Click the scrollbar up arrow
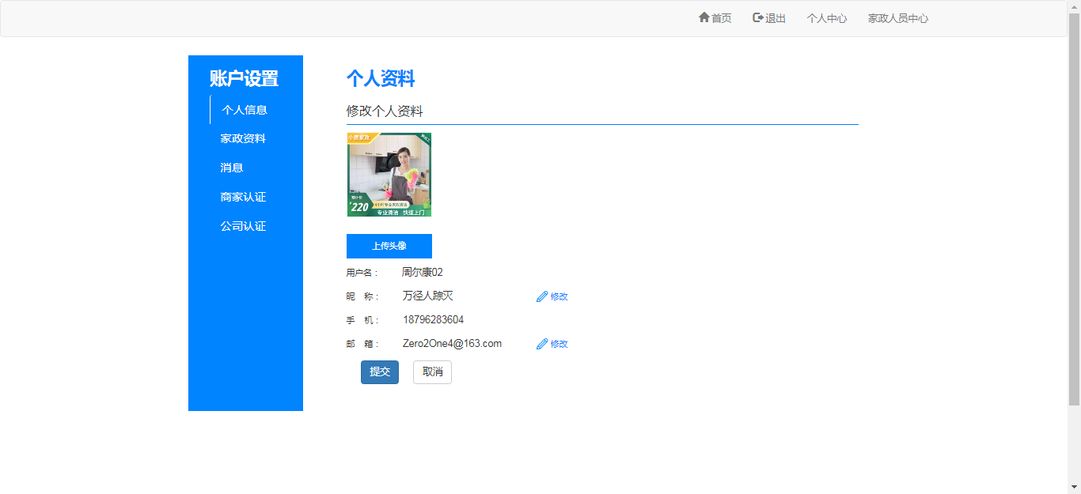 1074,6
